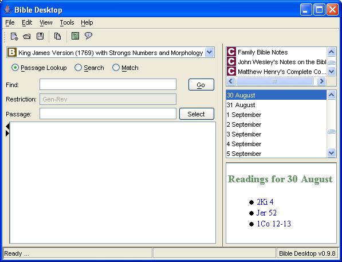The width and height of the screenshot is (342, 262).
Task: Click the 'B' Bible icon beside King James Version
Action: [x=12, y=52]
